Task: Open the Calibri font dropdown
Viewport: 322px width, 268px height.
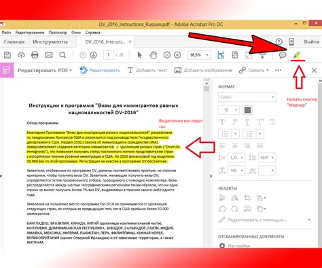Action: 247,97
